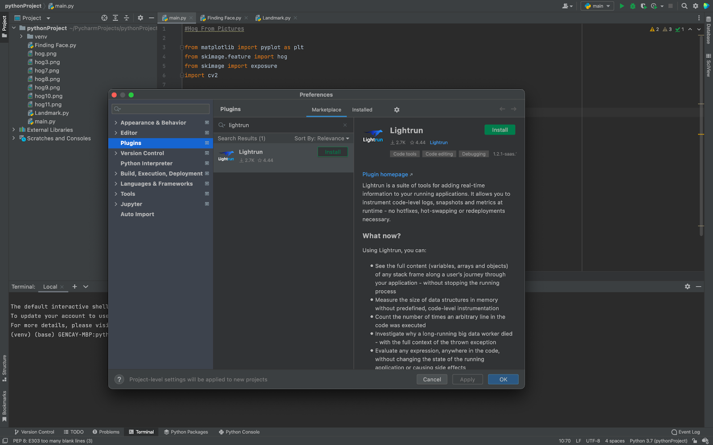The width and height of the screenshot is (713, 445).
Task: Open the Bookmarks tool window on left sidebar
Action: [4, 406]
